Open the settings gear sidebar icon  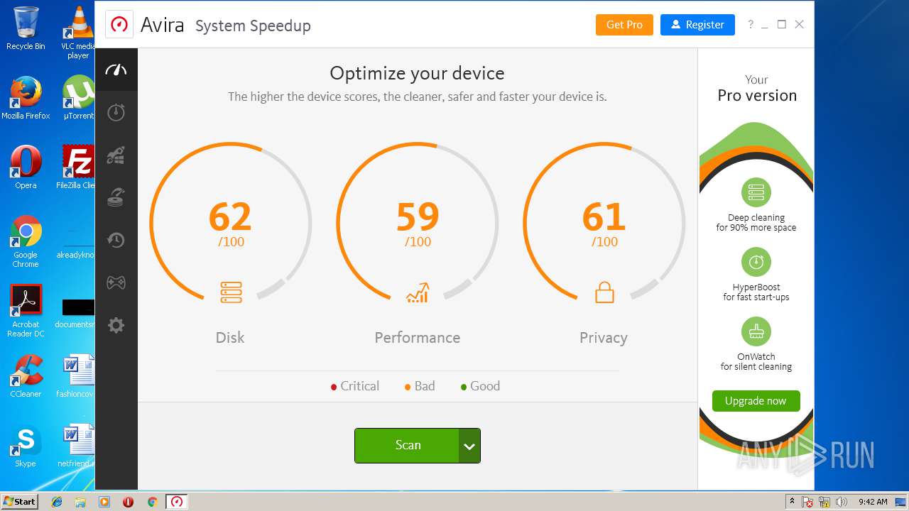click(116, 325)
